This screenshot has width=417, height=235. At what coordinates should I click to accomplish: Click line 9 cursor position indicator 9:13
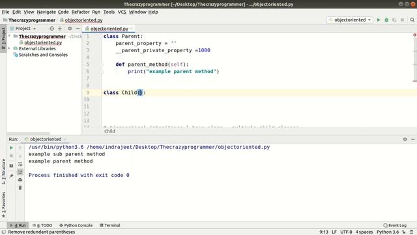click(324, 232)
